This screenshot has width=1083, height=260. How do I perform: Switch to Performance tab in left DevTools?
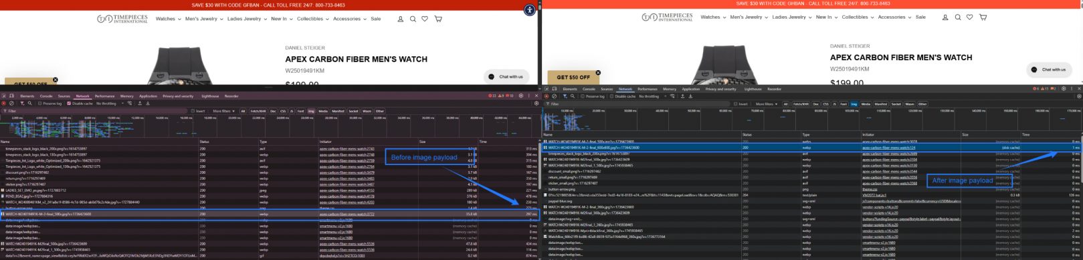[105, 96]
